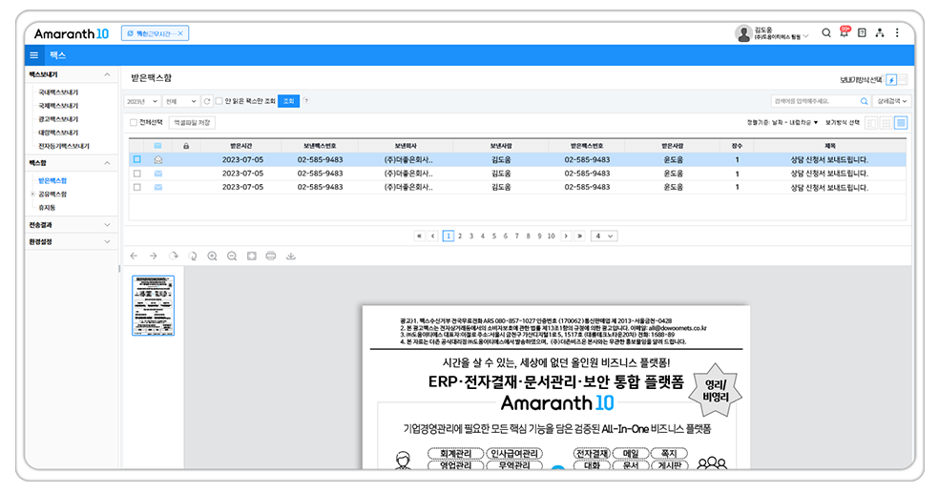Viewport: 939px width, 493px height.
Task: Click the envelope column header icon
Action: point(157,146)
